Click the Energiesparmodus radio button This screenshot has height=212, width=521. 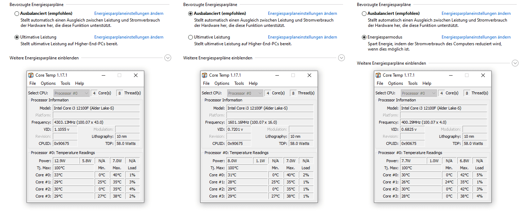(364, 37)
